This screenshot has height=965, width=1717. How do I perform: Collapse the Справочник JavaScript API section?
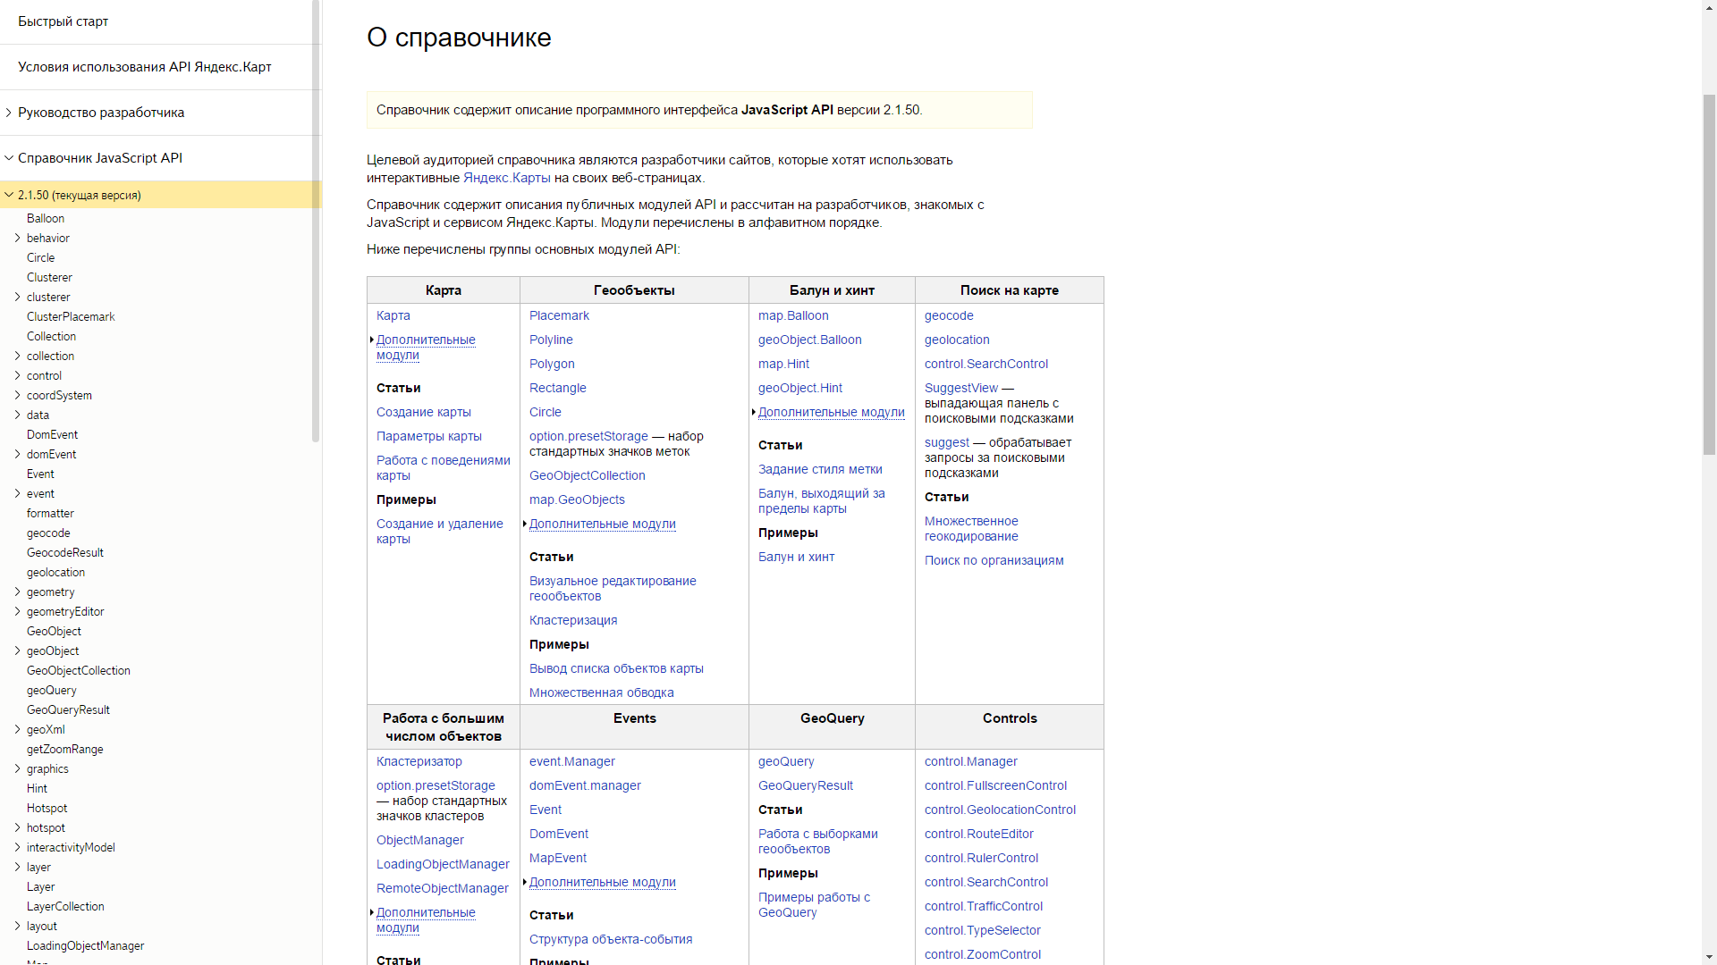coord(9,157)
